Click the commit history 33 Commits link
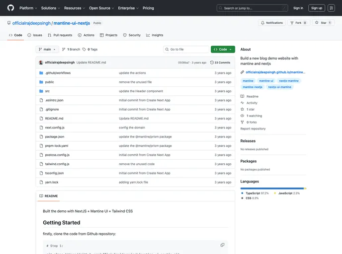Viewport: 342px width, 254px height. point(220,63)
